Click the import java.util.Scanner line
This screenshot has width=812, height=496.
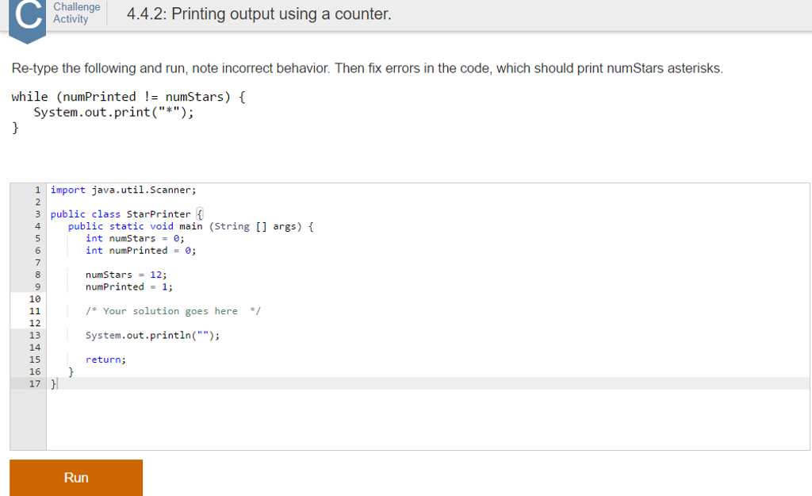click(x=123, y=190)
